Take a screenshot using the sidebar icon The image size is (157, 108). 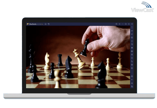pos(132,55)
